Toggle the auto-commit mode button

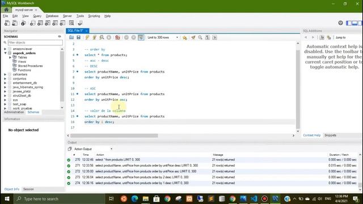coord(141,37)
